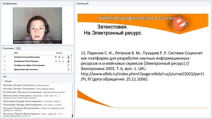Viewport: 212px width, 119px height.
Task: Click slide heading "Библиографические ссылки"
Action: 137,18
